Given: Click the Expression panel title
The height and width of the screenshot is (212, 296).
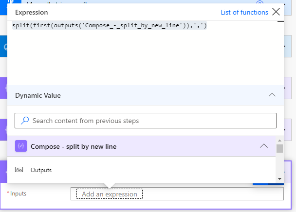Looking at the screenshot, I should point(32,12).
